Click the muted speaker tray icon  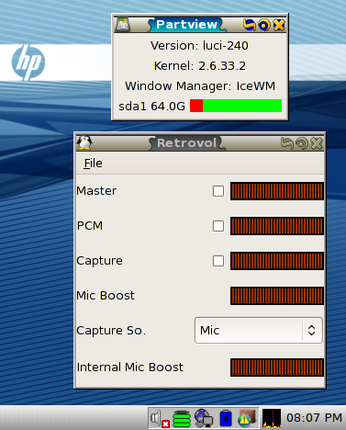(160, 419)
